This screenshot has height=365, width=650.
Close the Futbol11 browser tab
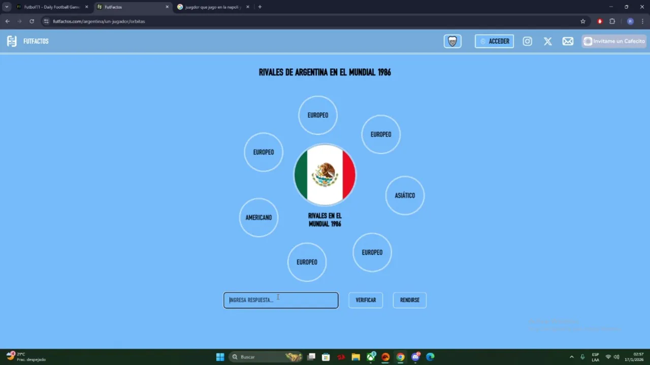coord(86,7)
